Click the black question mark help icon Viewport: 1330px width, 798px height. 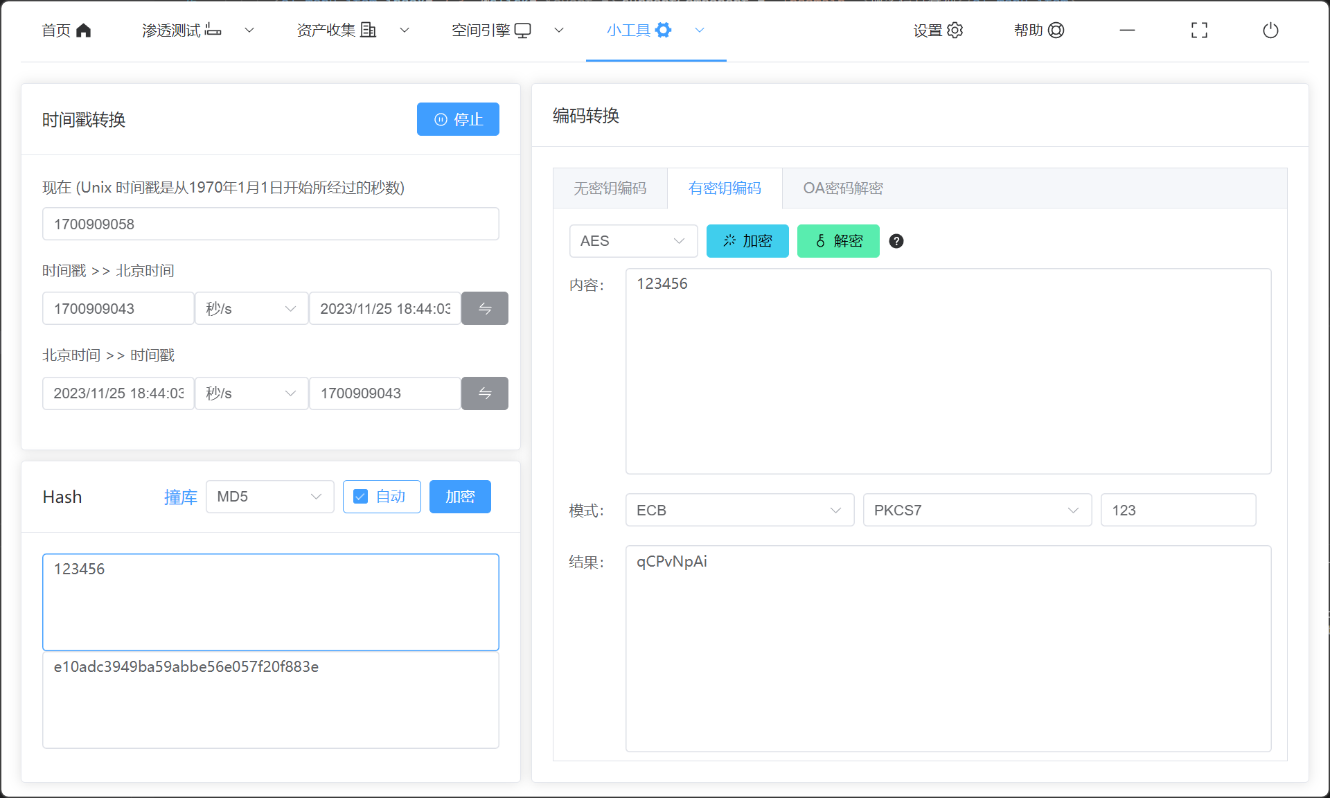[896, 241]
